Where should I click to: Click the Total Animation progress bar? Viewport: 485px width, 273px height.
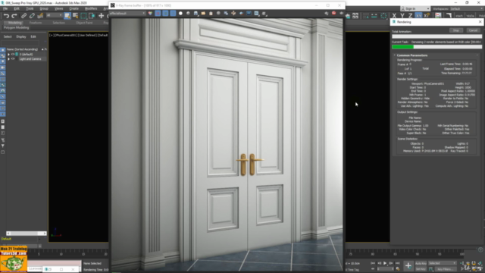(436, 36)
